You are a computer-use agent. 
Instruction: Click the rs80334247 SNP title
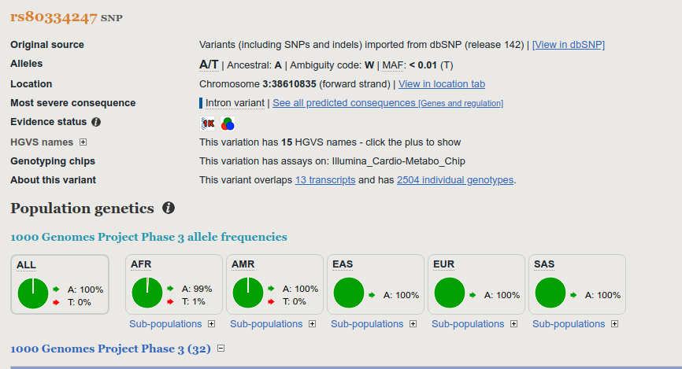67,17
